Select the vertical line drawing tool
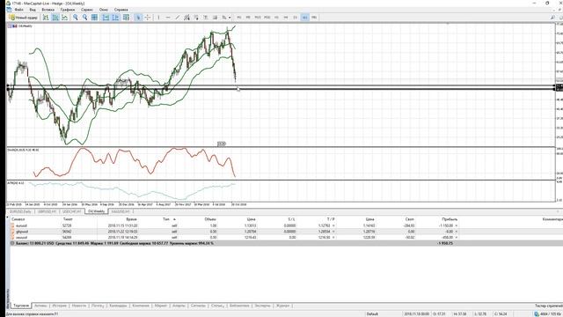 [x=158, y=18]
